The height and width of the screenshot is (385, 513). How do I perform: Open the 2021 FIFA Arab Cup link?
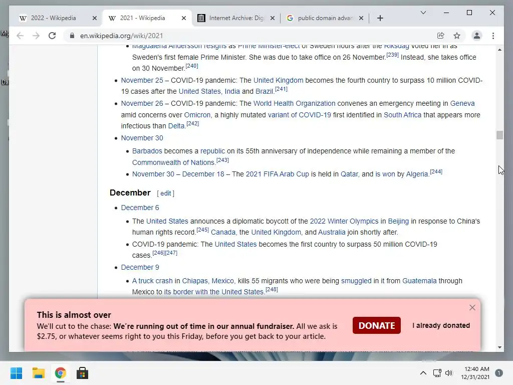point(277,174)
